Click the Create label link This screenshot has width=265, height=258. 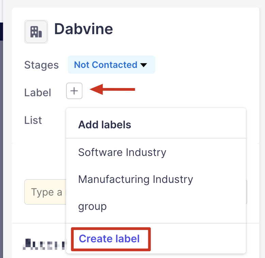click(x=109, y=239)
